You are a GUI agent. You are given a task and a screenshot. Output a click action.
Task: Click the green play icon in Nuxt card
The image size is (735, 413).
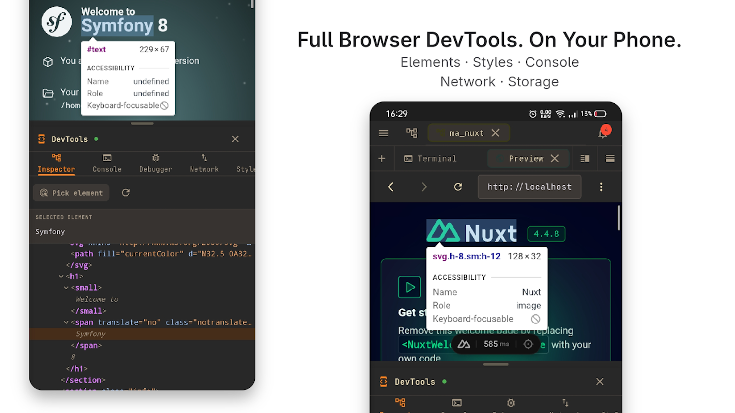pyautogui.click(x=409, y=287)
